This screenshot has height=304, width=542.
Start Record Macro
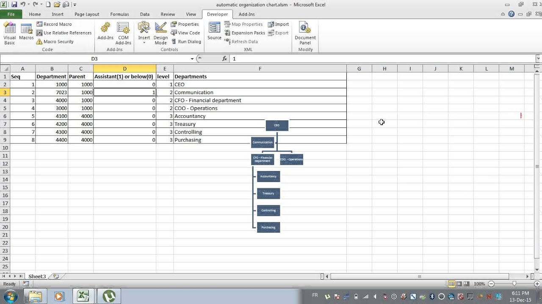(54, 24)
